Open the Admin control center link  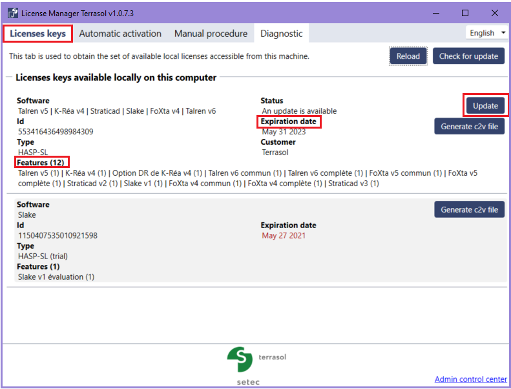(x=470, y=379)
